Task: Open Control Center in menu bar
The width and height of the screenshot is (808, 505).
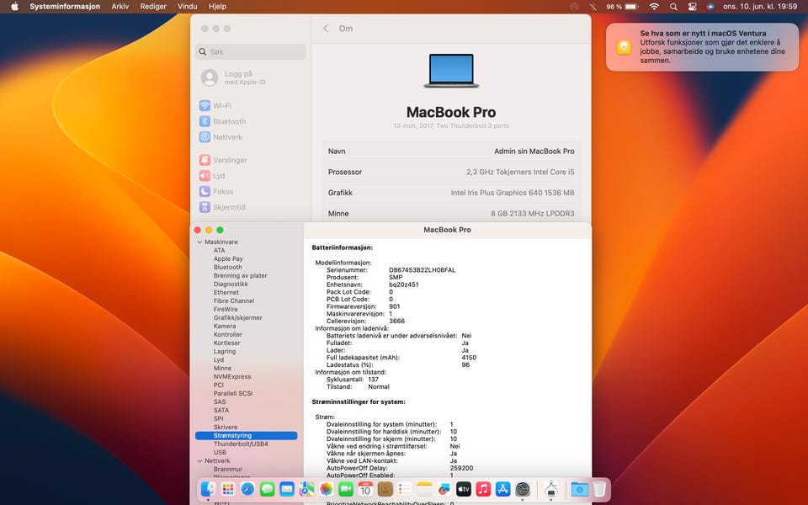Action: click(x=693, y=7)
